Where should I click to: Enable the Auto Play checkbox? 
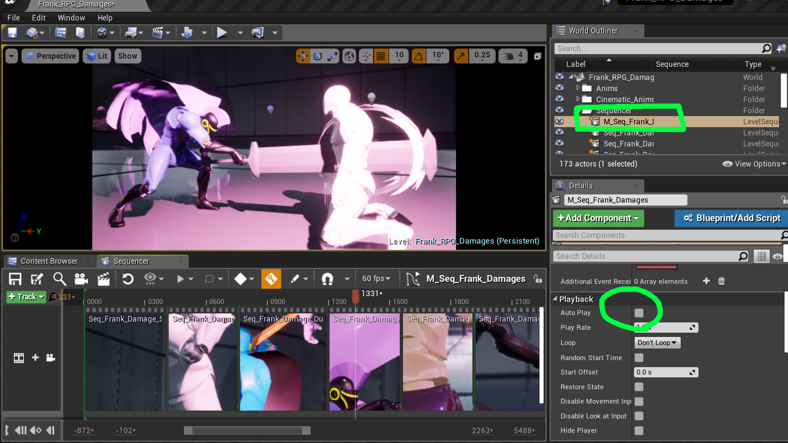[639, 313]
